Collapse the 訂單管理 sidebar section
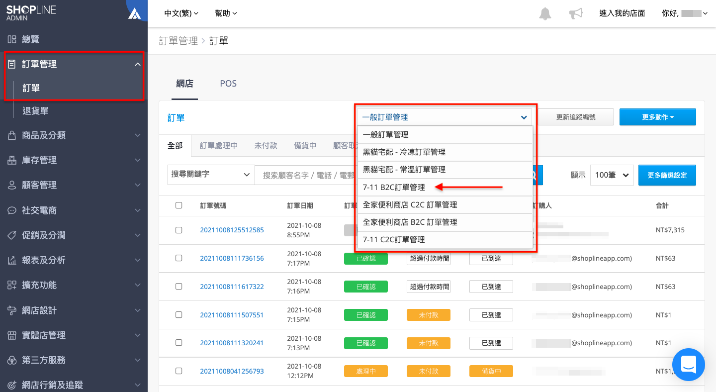Screen dimensions: 716x392 point(138,64)
